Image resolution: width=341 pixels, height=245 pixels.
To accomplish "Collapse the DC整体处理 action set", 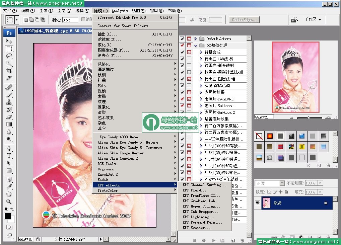I will point(196,46).
